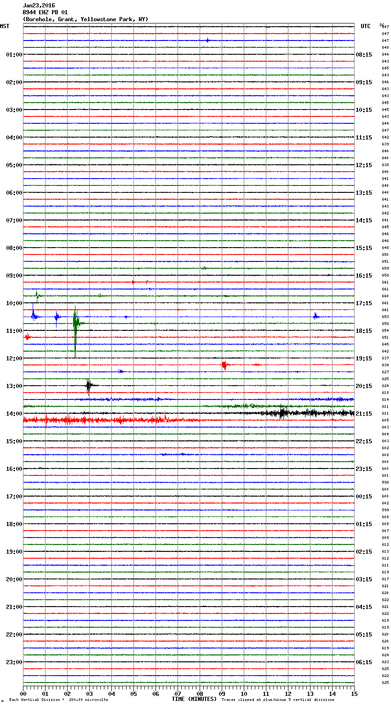Select the 18:00 MST hour label
The image size is (391, 706).
(x=14, y=524)
